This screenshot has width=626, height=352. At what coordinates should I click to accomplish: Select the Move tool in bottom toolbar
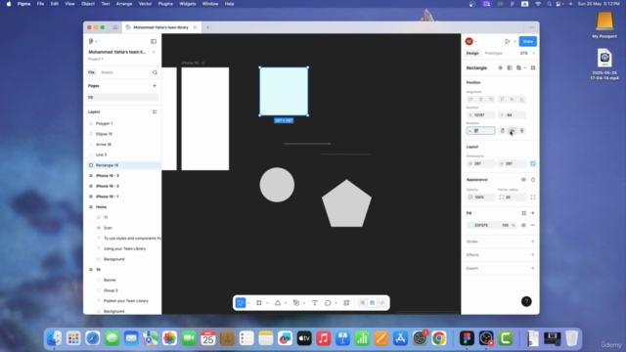tap(241, 303)
